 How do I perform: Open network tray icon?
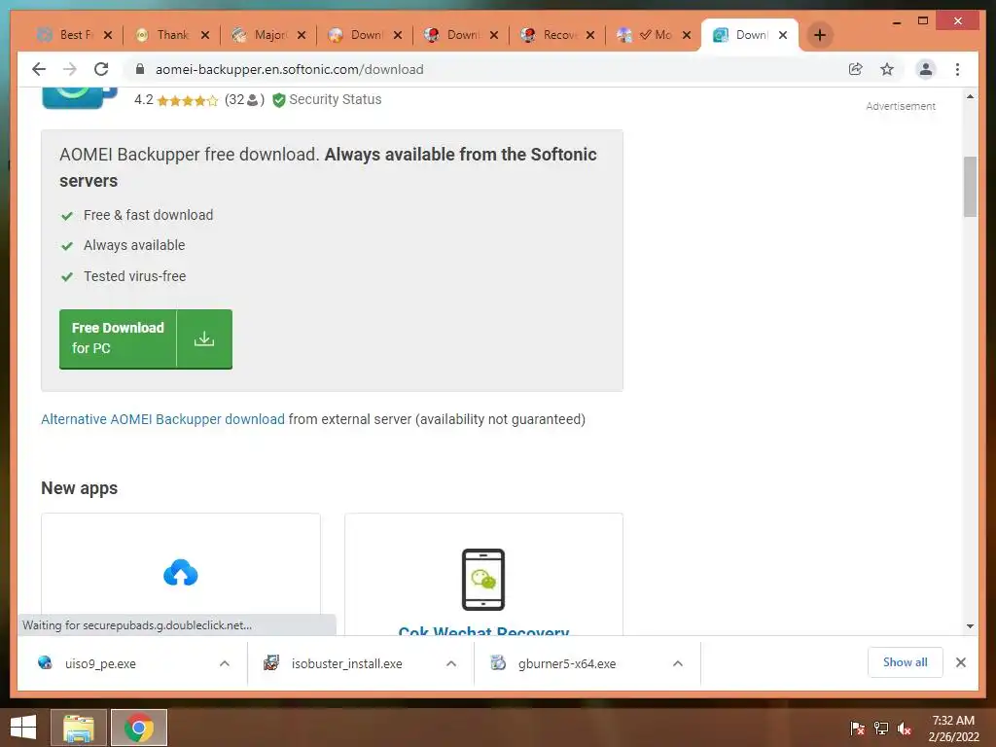coord(881,728)
